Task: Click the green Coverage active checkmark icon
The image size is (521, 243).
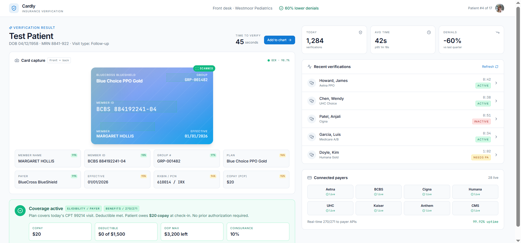Action: (x=20, y=211)
